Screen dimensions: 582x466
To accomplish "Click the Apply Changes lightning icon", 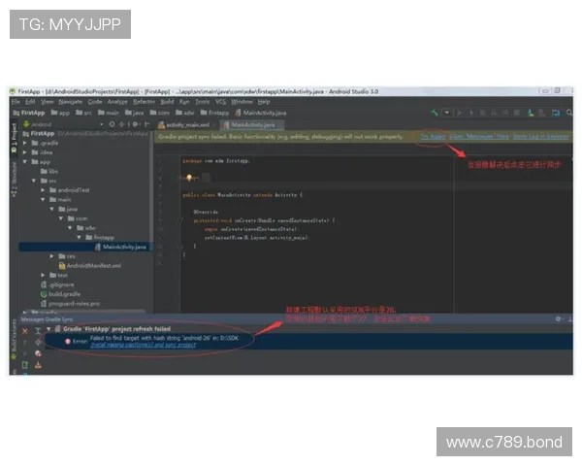I will [471, 113].
